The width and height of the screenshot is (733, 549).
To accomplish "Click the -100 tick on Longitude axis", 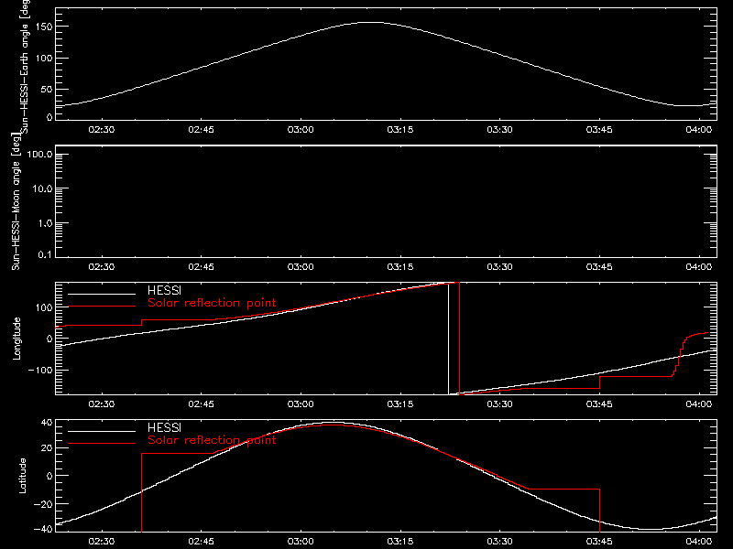I will (x=40, y=371).
